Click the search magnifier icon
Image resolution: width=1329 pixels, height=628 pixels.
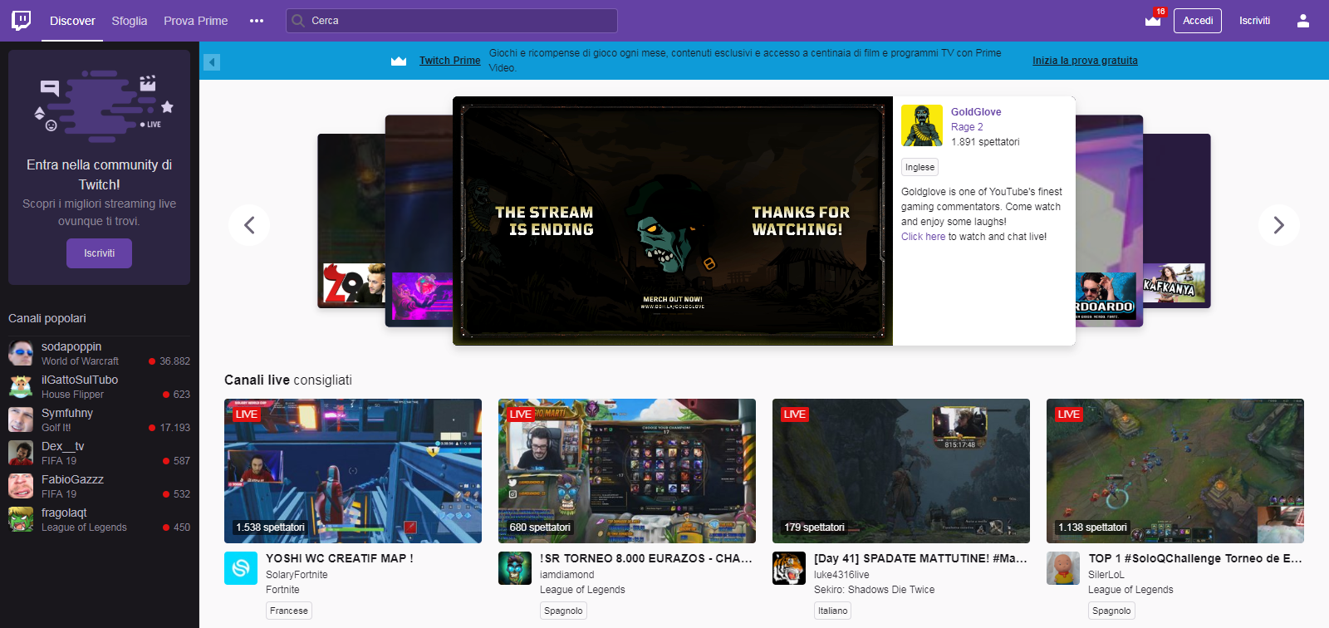(298, 21)
